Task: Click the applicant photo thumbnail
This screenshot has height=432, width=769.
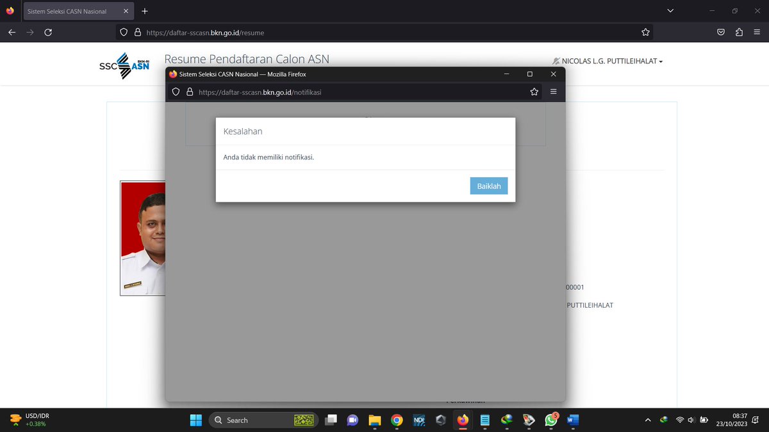Action: click(143, 238)
